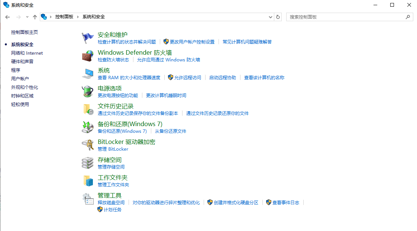Click the search magnifier icon
Screen dimensions: 417x231
(408, 17)
